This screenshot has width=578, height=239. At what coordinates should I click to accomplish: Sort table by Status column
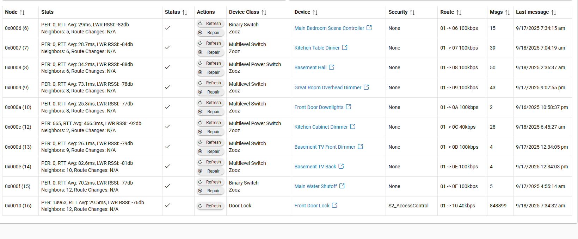click(185, 12)
